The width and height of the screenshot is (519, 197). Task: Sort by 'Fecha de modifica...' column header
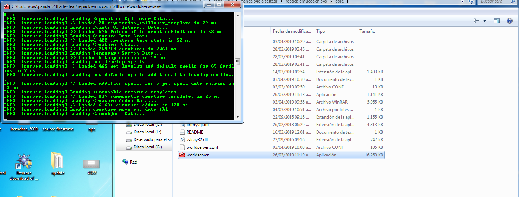tap(292, 31)
